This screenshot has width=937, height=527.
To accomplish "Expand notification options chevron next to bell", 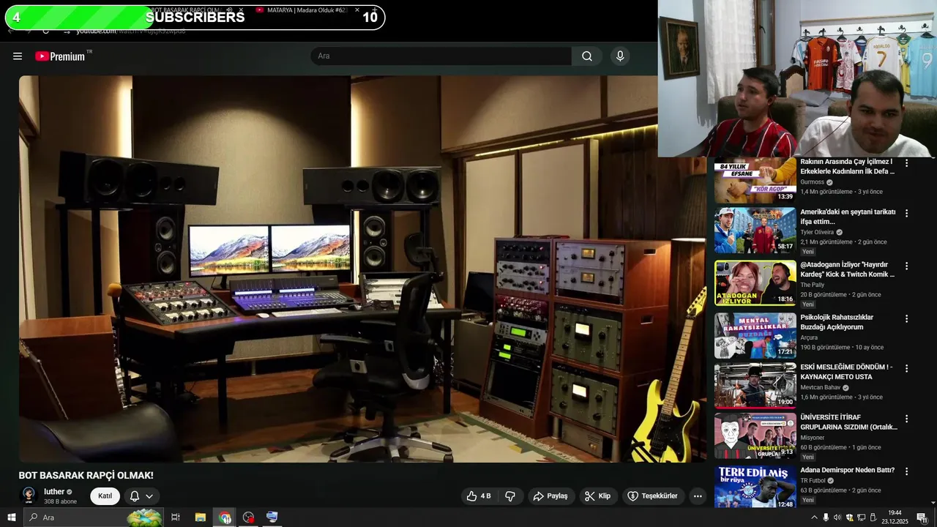I will pyautogui.click(x=149, y=496).
